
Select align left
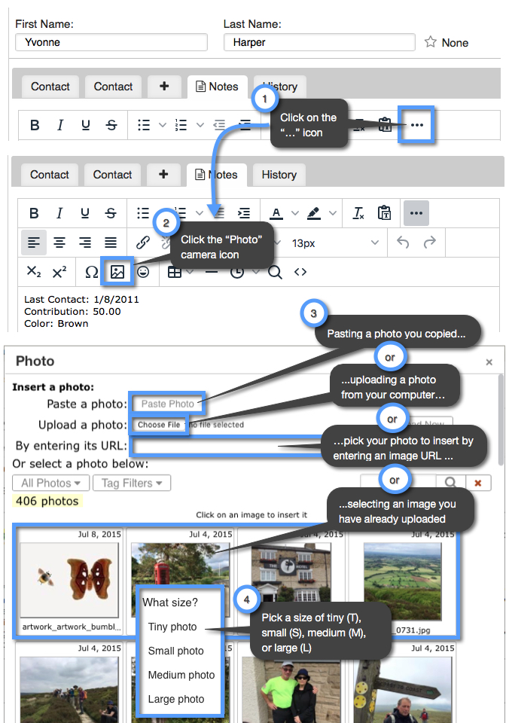[x=34, y=243]
